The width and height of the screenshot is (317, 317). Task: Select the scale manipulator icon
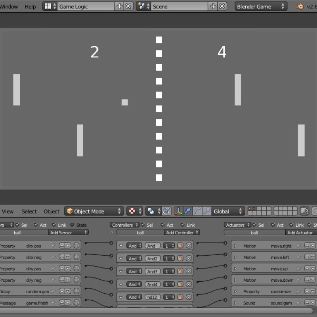coord(207,211)
